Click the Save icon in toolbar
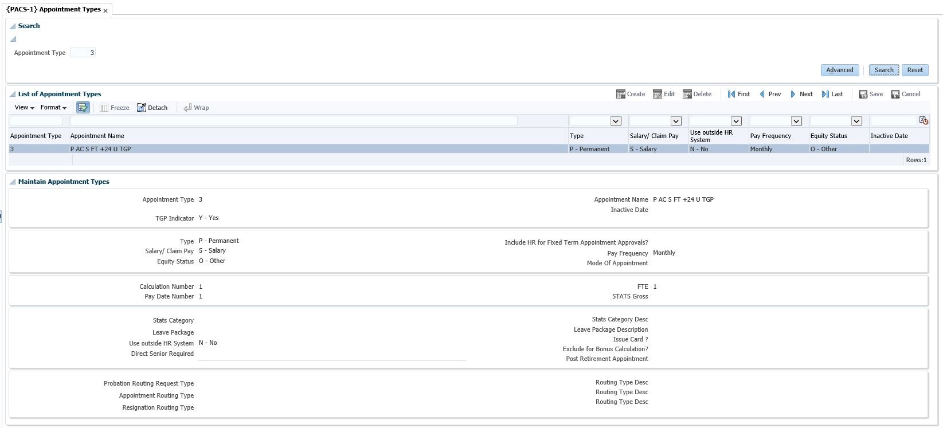This screenshot has width=943, height=428. pyautogui.click(x=863, y=94)
